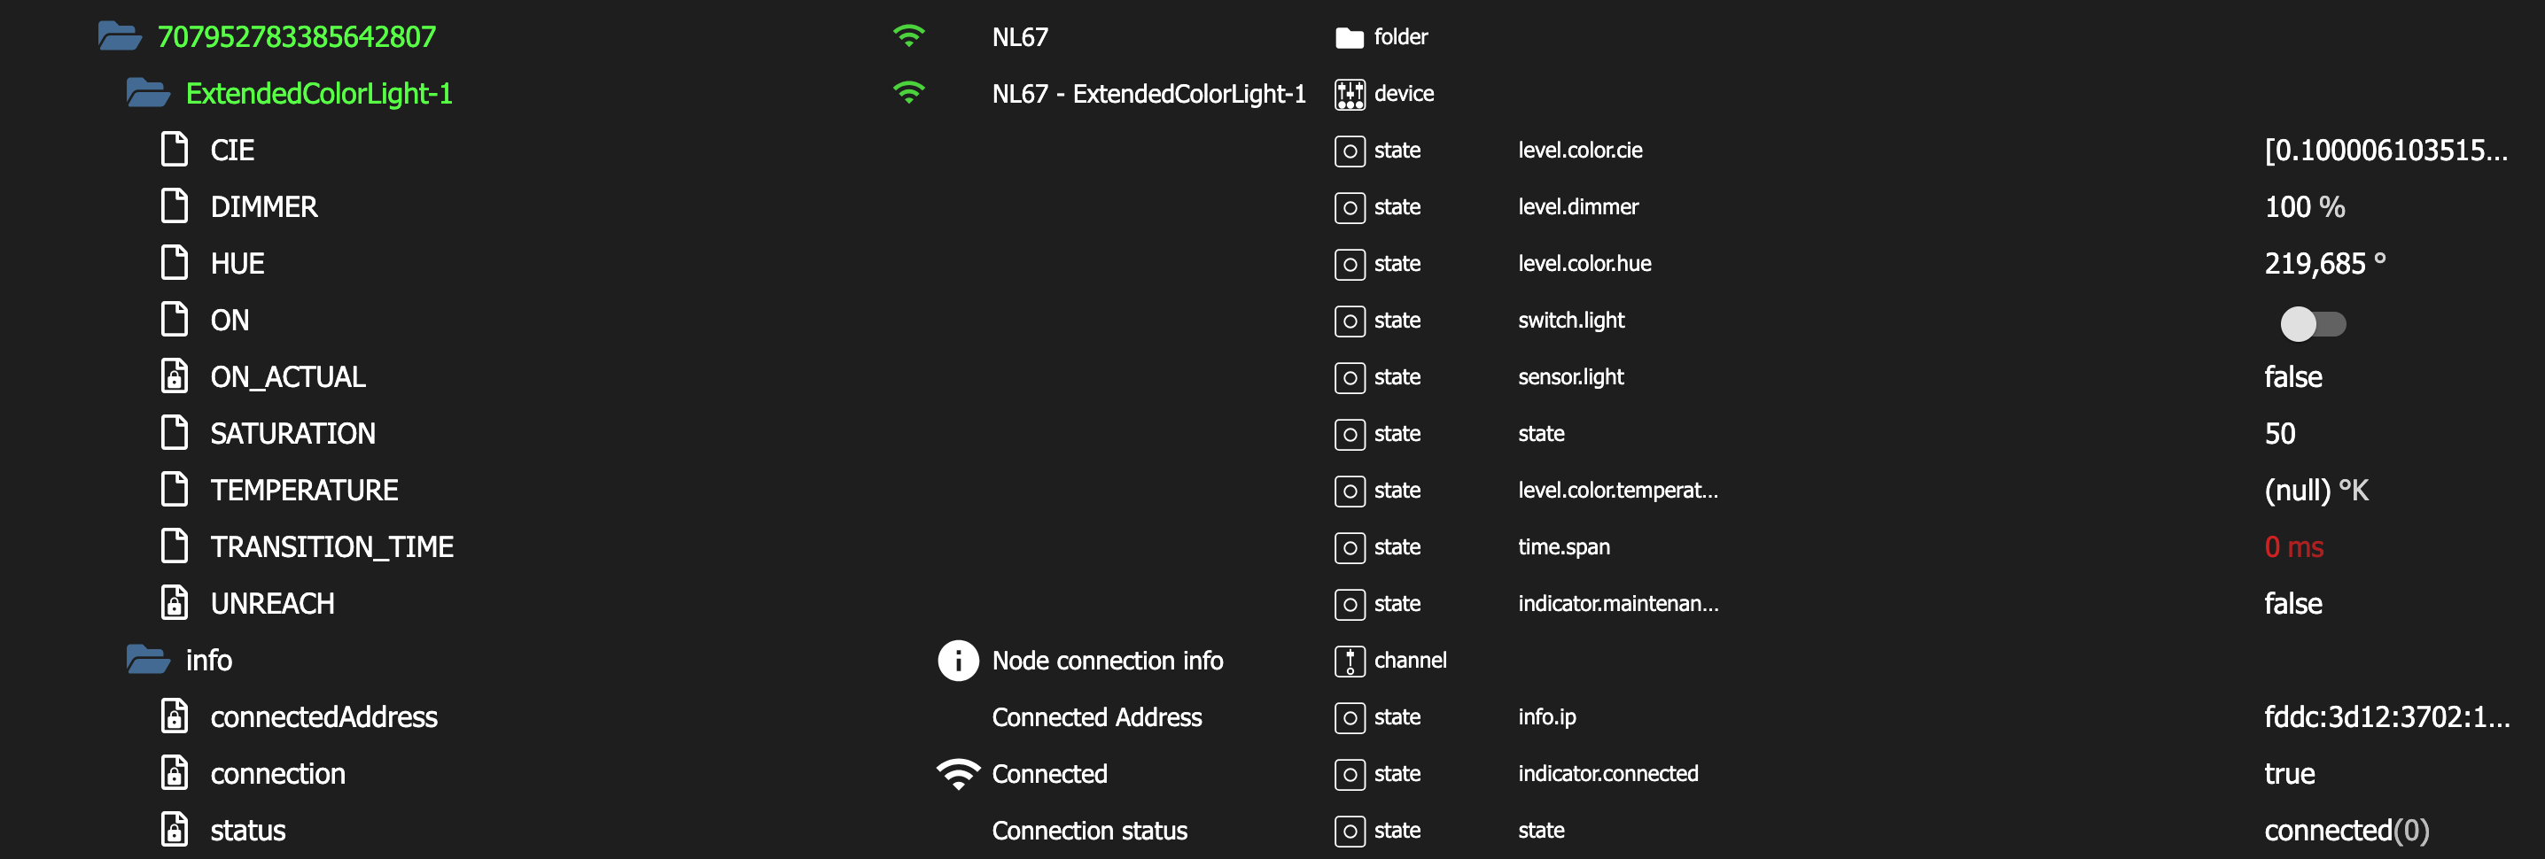The image size is (2545, 859).
Task: Click the wifi icon beside ExtendedColorLight-1
Action: coord(908,94)
